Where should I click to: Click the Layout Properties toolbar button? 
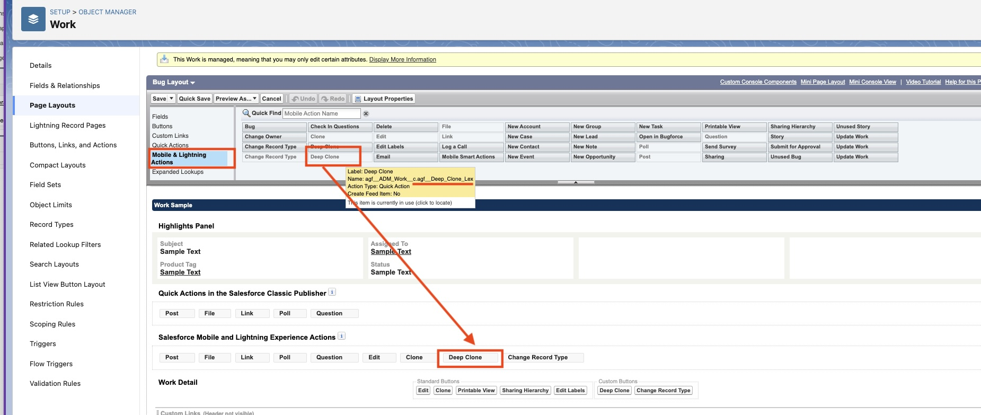pyautogui.click(x=384, y=99)
